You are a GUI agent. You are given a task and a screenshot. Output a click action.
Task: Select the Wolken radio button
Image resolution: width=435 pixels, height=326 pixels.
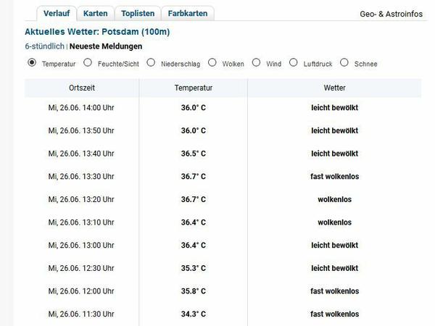point(212,62)
